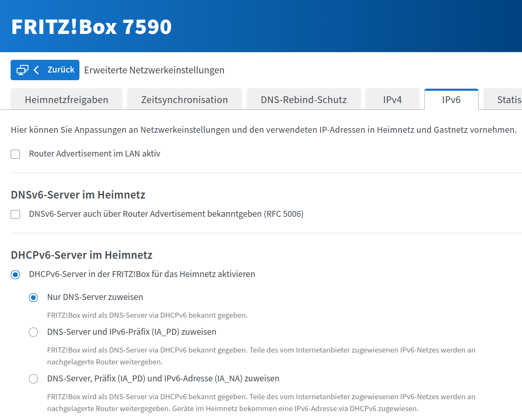This screenshot has height=420, width=522.
Task: Switch to the IPv4 tab
Action: [x=392, y=99]
